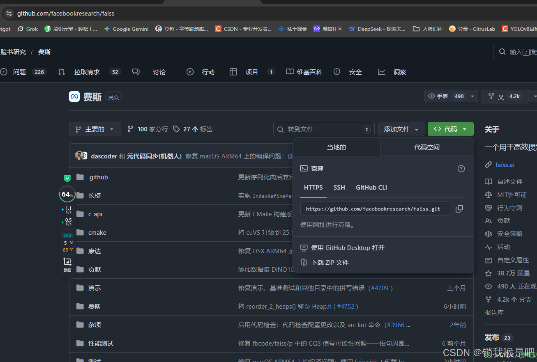Open the 杂项 folder
The width and height of the screenshot is (537, 362).
pyautogui.click(x=94, y=325)
